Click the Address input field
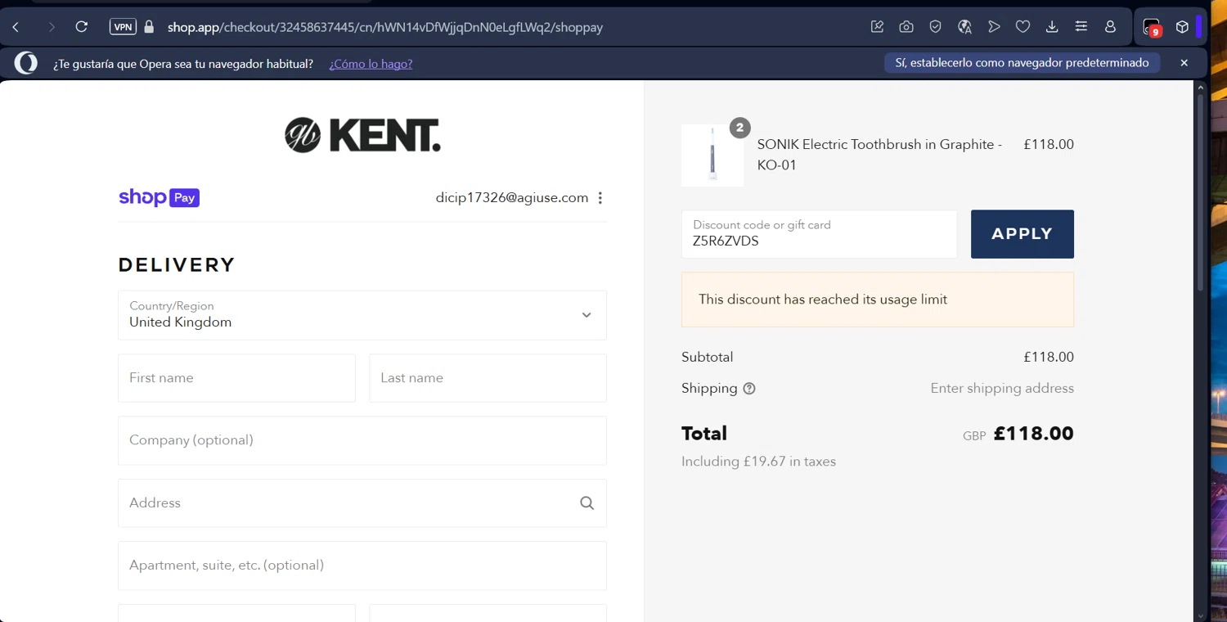 point(362,503)
